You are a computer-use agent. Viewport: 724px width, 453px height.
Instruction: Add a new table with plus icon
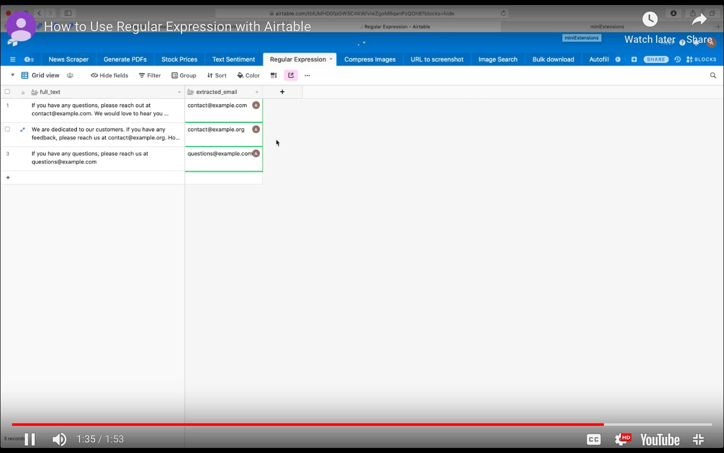(634, 59)
